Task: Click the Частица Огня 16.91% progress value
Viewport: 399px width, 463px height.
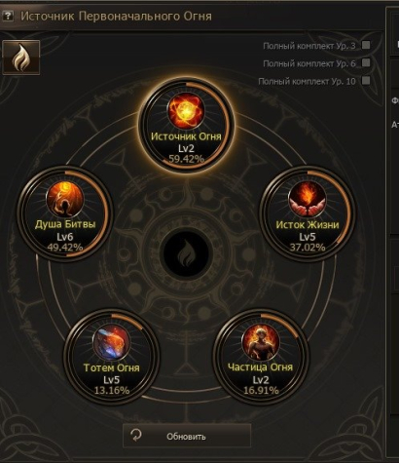Action: 261,390
